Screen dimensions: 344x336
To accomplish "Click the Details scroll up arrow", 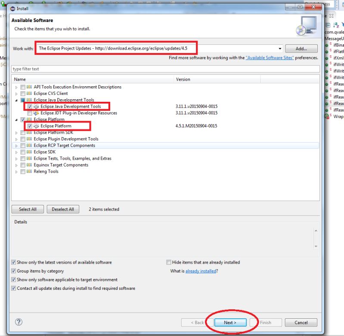I will tap(316, 230).
